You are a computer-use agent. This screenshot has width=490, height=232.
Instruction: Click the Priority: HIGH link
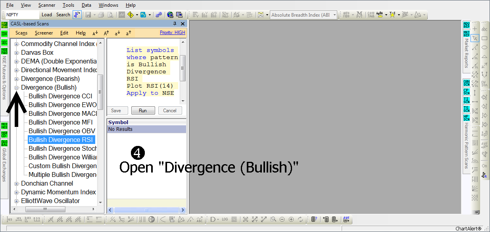tap(172, 33)
